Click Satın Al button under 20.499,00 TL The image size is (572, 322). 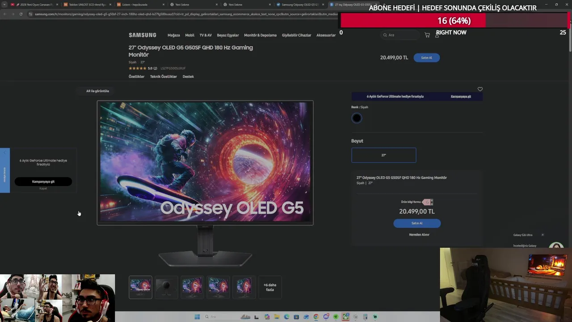click(417, 223)
